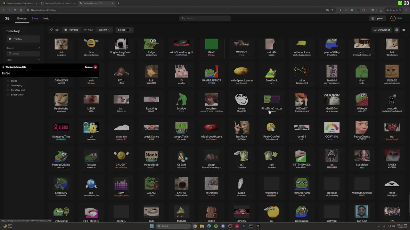Switch to the compact list layout icon
Viewport: 410px width, 230px height.
point(404,30)
